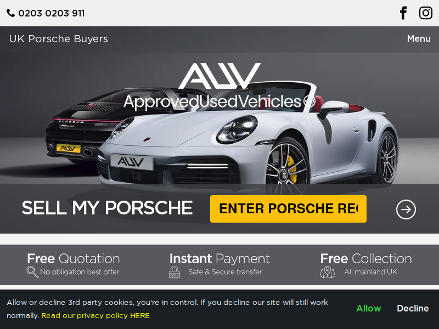Click the magnifying glass quotation icon
This screenshot has height=329, width=439.
[32, 271]
